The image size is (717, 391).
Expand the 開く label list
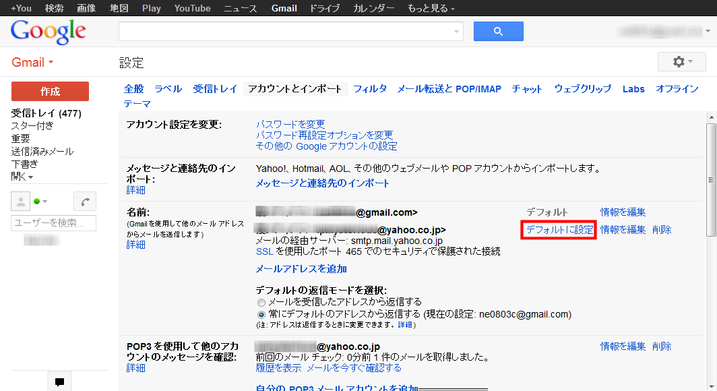click(x=22, y=177)
